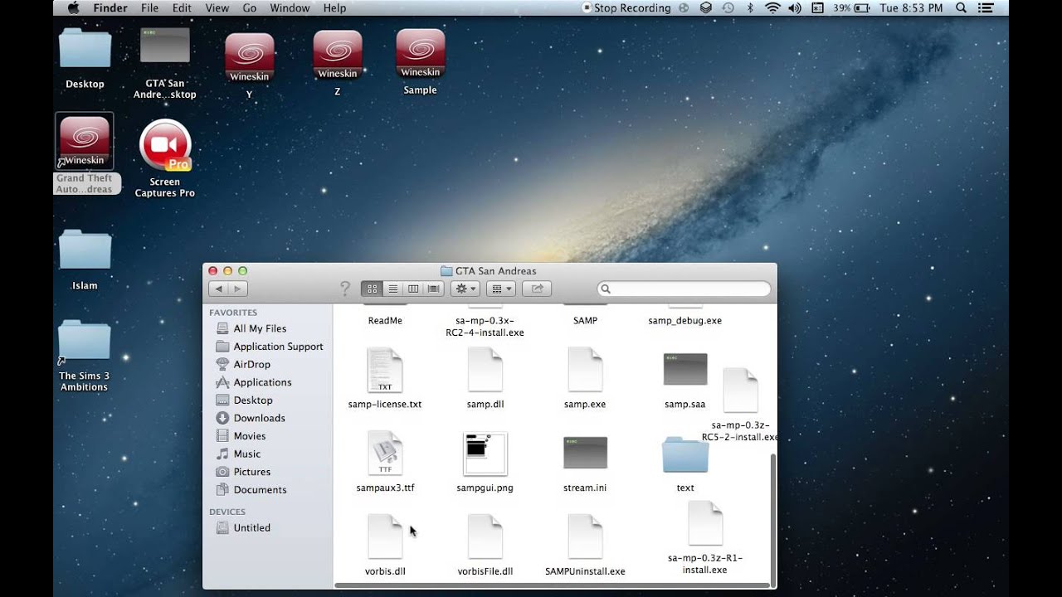The width and height of the screenshot is (1062, 597).
Task: Click the Share button in Finder toolbar
Action: tap(537, 289)
